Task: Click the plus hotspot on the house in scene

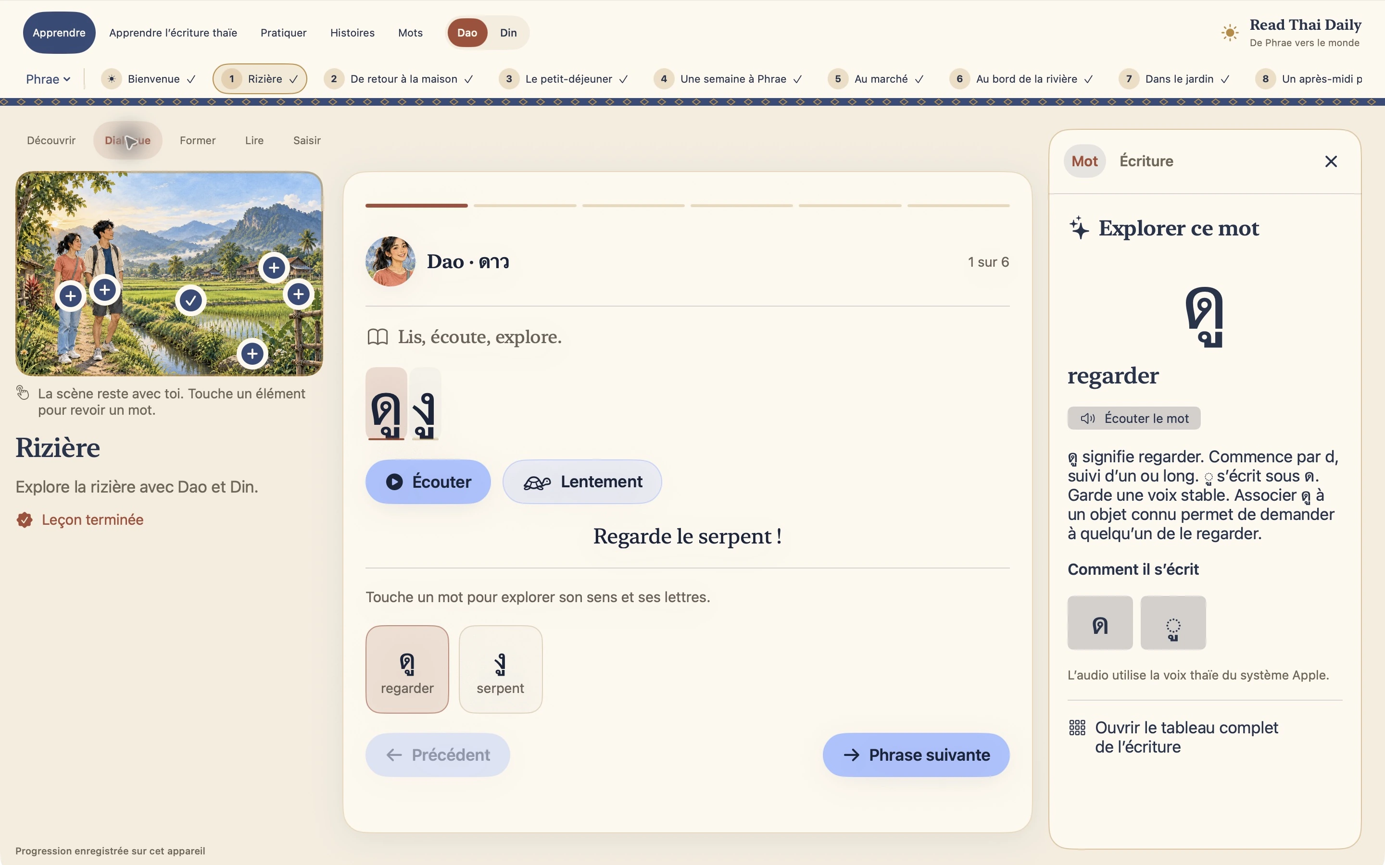Action: click(x=274, y=267)
